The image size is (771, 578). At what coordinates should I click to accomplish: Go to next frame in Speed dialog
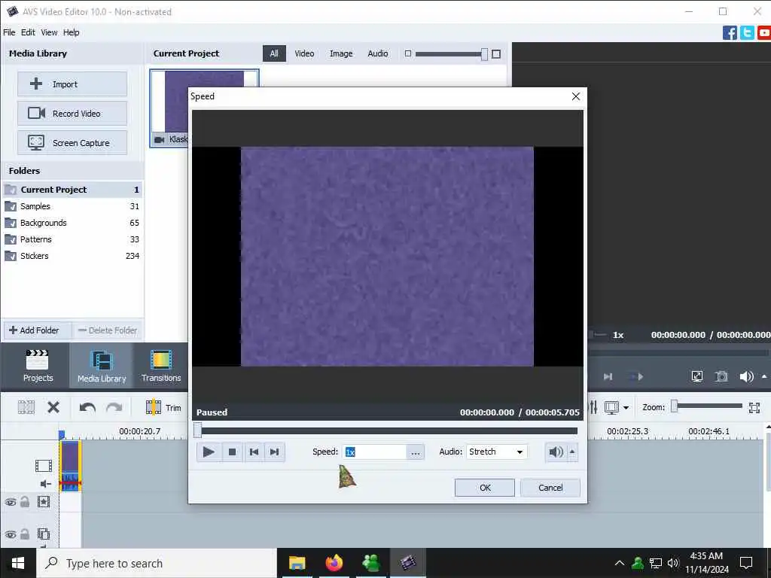pyautogui.click(x=274, y=452)
